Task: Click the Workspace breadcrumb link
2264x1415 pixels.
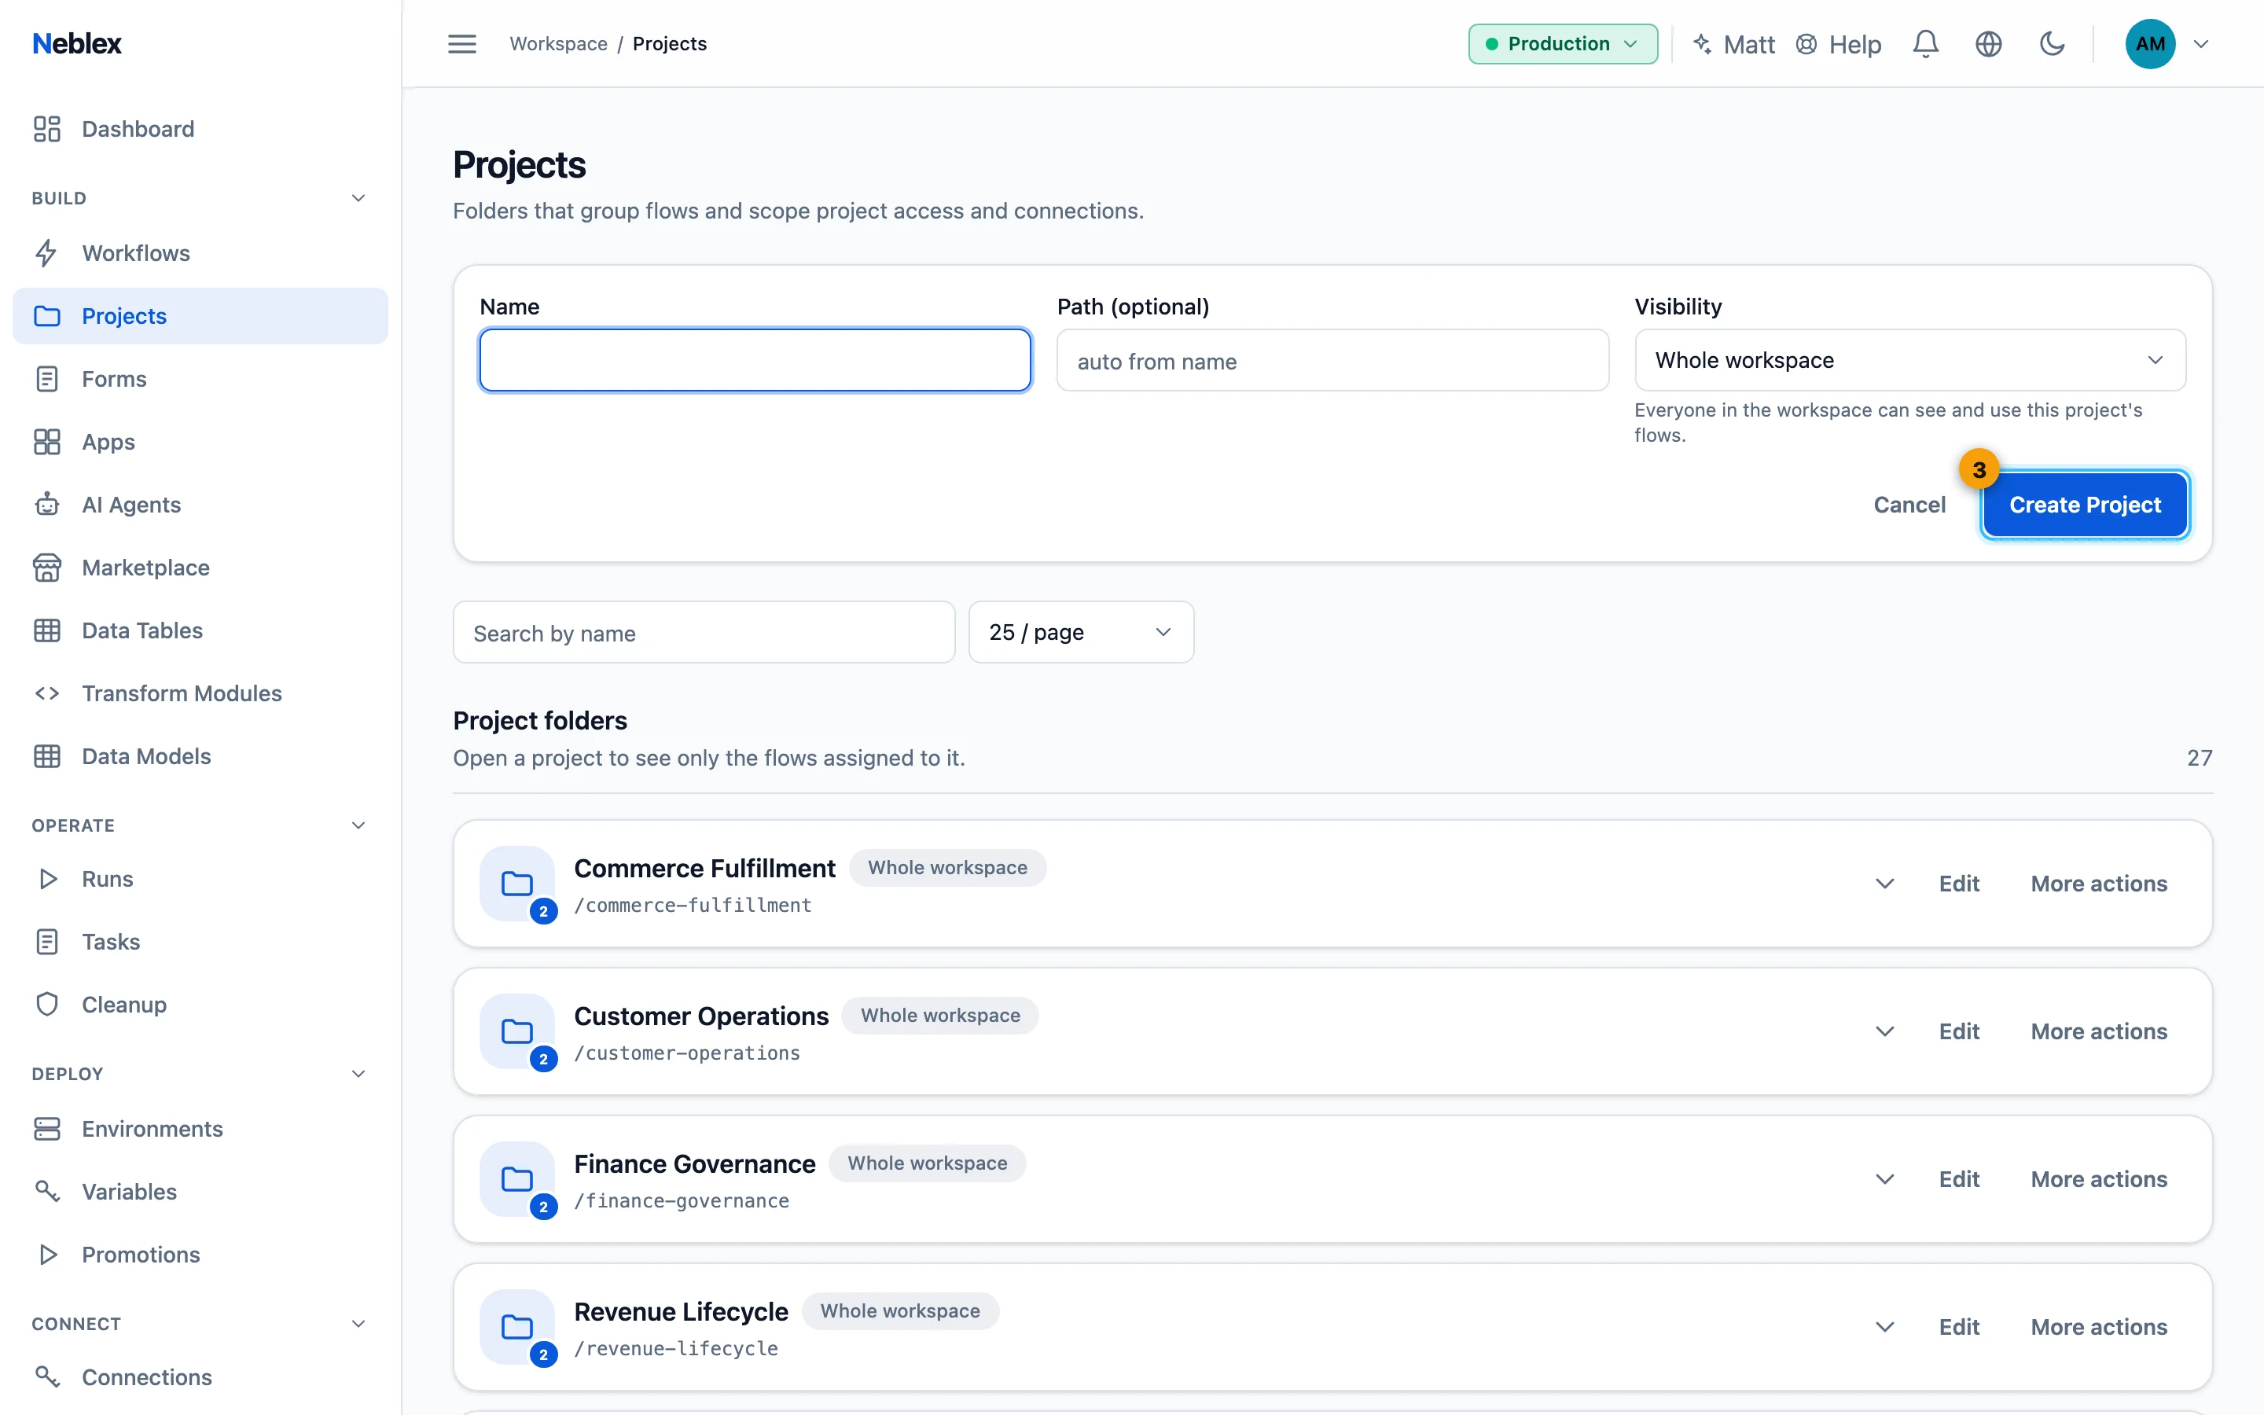Action: point(558,44)
